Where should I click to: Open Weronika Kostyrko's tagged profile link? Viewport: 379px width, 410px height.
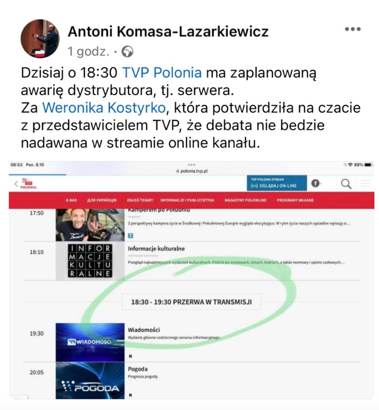[104, 107]
